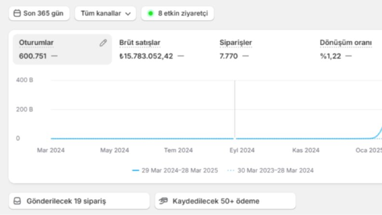Viewport: 382px width, 215px height.
Task: Click the vertical hover marker line in chart
Action: coord(235,109)
